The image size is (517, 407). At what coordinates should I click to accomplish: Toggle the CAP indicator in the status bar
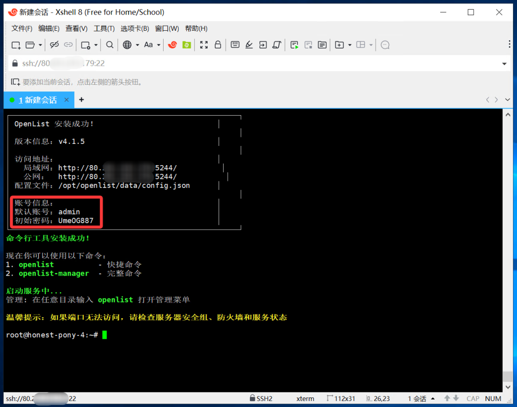[x=473, y=398]
